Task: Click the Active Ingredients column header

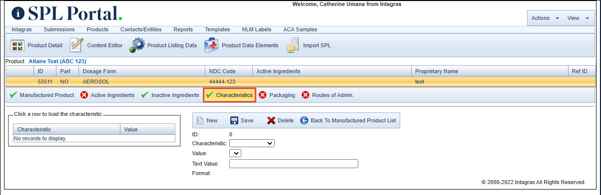Action: click(x=332, y=71)
